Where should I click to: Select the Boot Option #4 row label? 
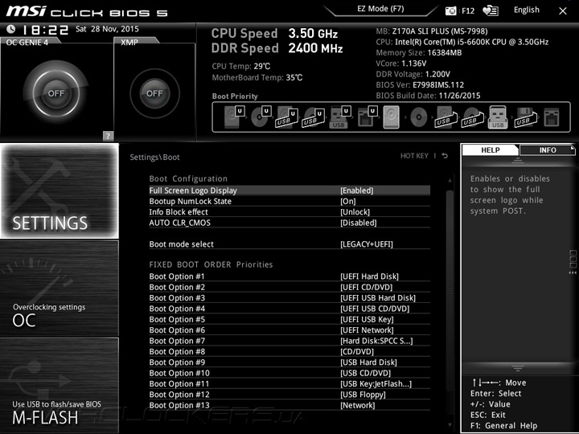tap(177, 309)
